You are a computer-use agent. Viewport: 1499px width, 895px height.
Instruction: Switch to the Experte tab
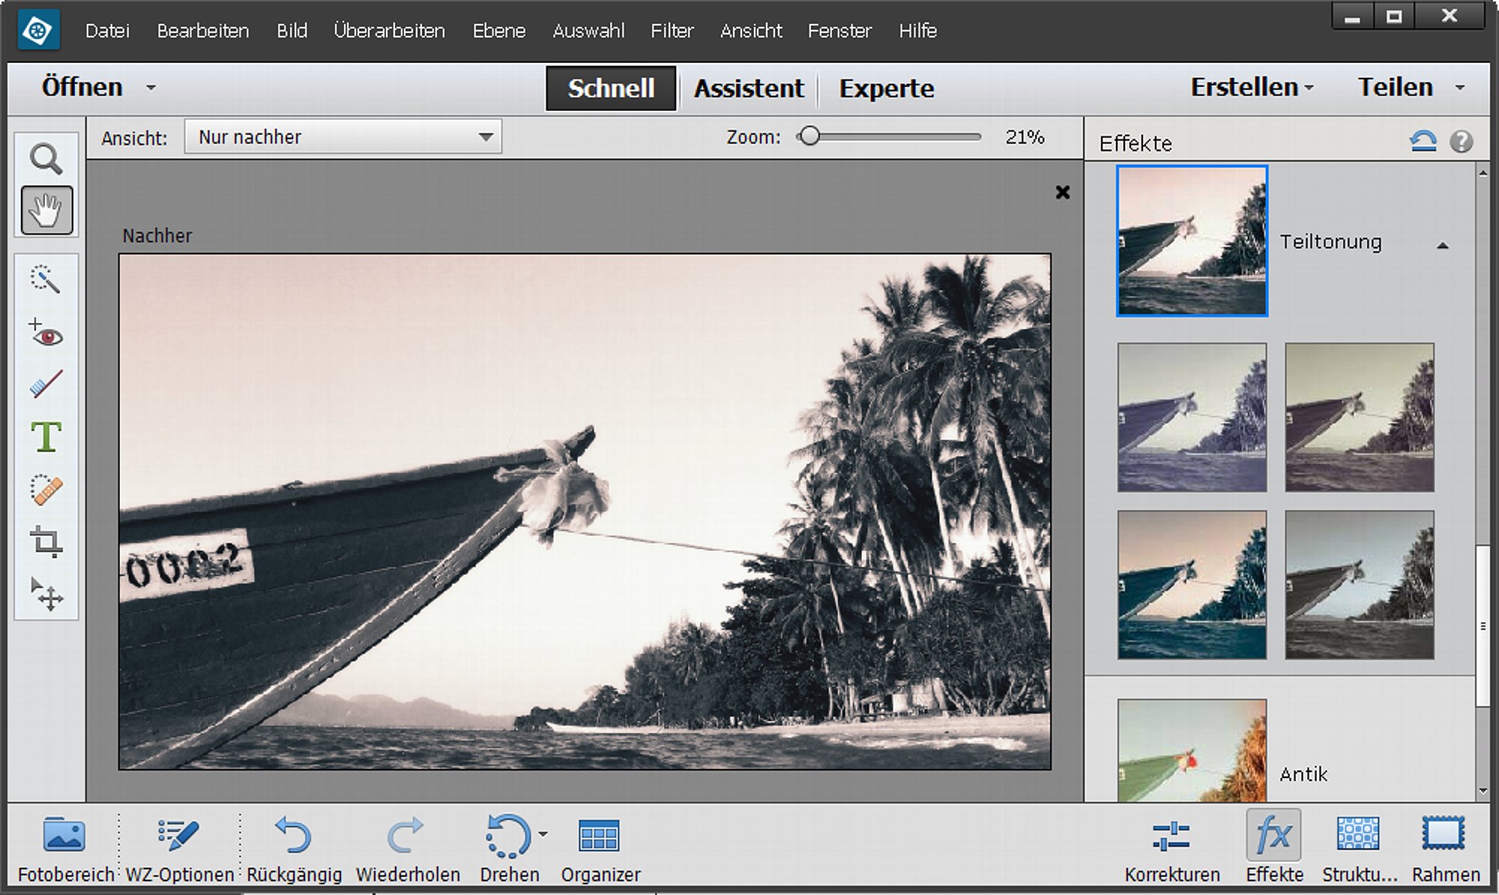pyautogui.click(x=886, y=88)
